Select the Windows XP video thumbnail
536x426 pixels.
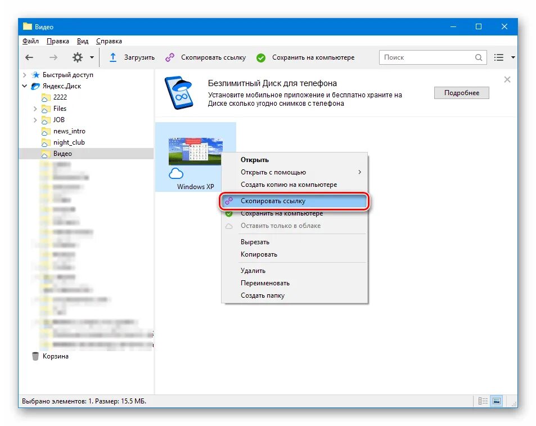tap(196, 151)
